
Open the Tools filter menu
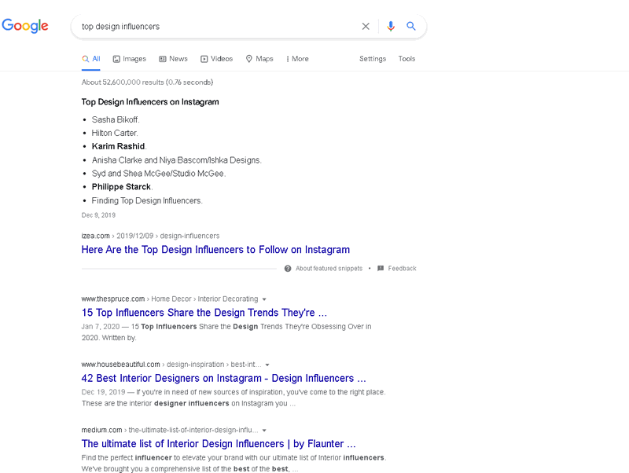(x=406, y=59)
